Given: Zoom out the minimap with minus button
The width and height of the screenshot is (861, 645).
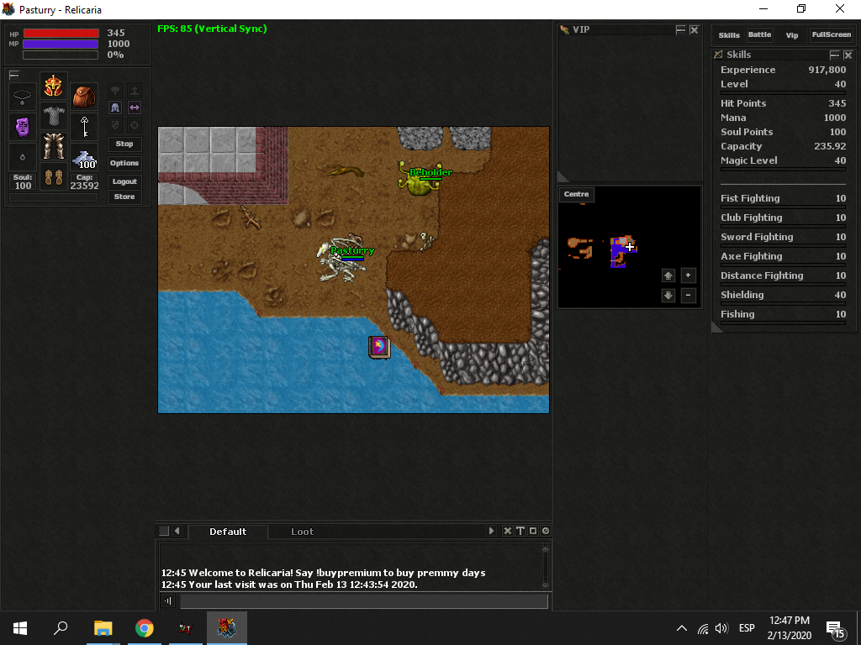Looking at the screenshot, I should [x=688, y=296].
